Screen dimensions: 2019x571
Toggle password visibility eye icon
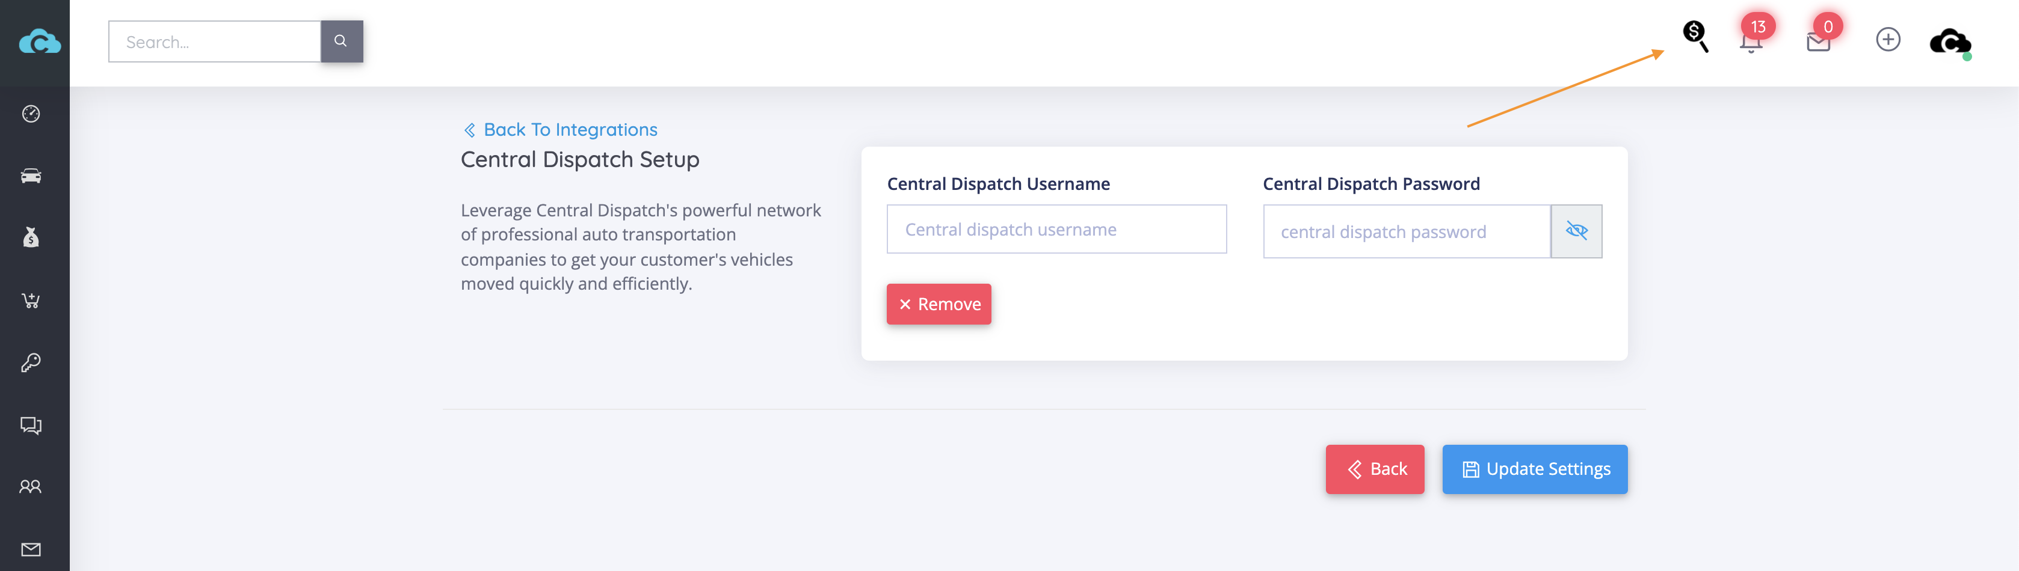click(1576, 231)
